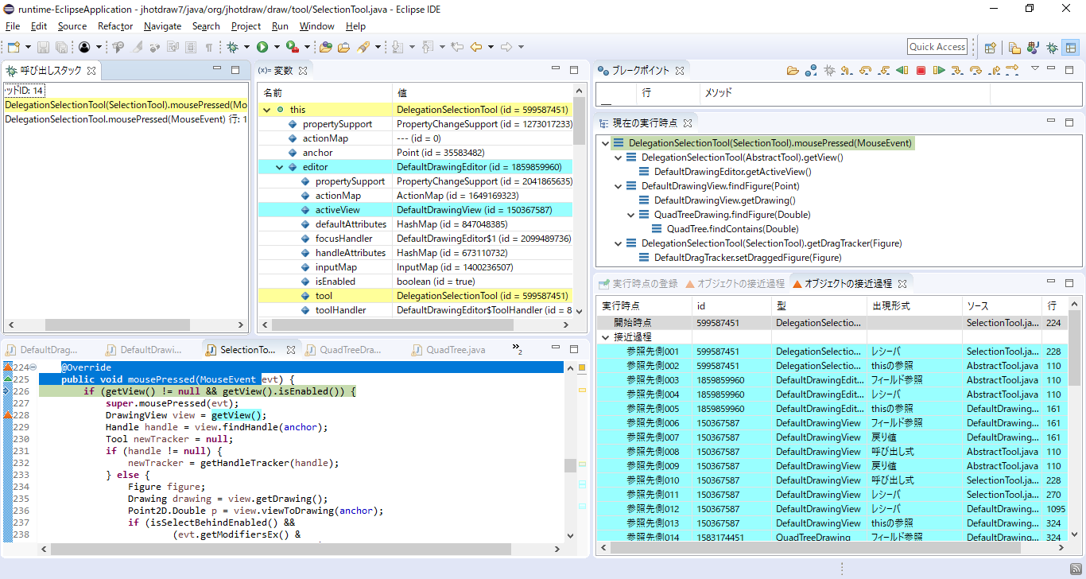Select the 開始時点 row
The width and height of the screenshot is (1086, 579).
(x=832, y=323)
